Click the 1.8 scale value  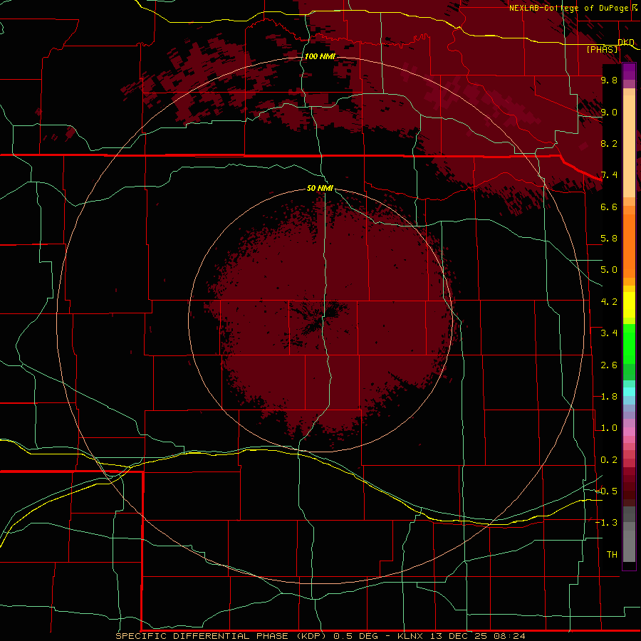pos(609,397)
